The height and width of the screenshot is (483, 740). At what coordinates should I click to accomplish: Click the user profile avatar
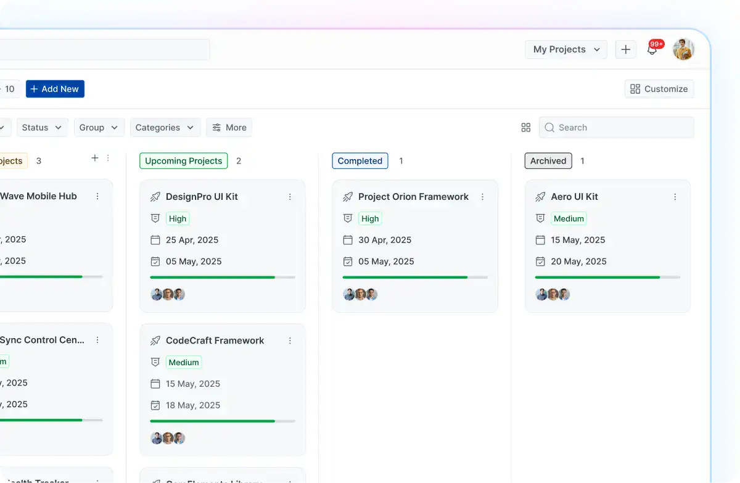pyautogui.click(x=683, y=49)
